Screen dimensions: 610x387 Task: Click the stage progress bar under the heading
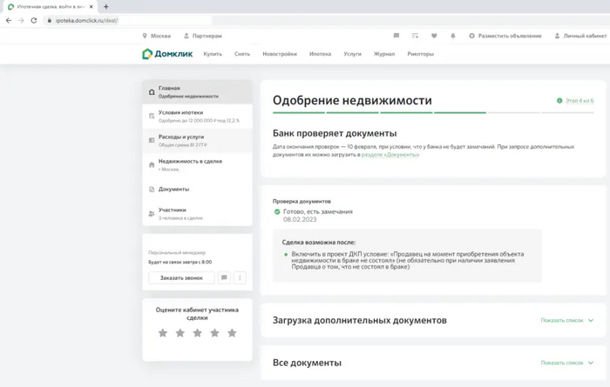(x=432, y=112)
